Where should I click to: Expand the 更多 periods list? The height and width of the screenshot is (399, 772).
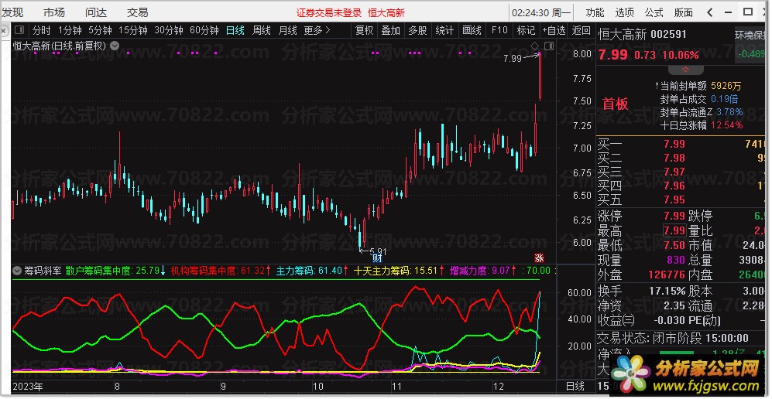(317, 30)
